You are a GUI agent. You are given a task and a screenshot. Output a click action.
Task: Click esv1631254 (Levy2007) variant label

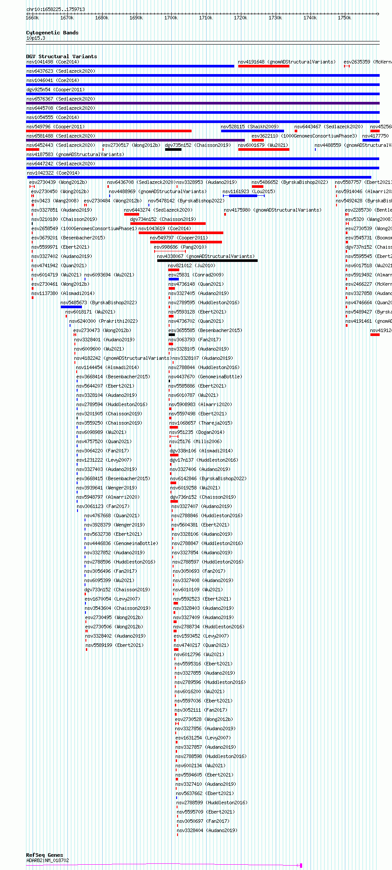pyautogui.click(x=203, y=738)
